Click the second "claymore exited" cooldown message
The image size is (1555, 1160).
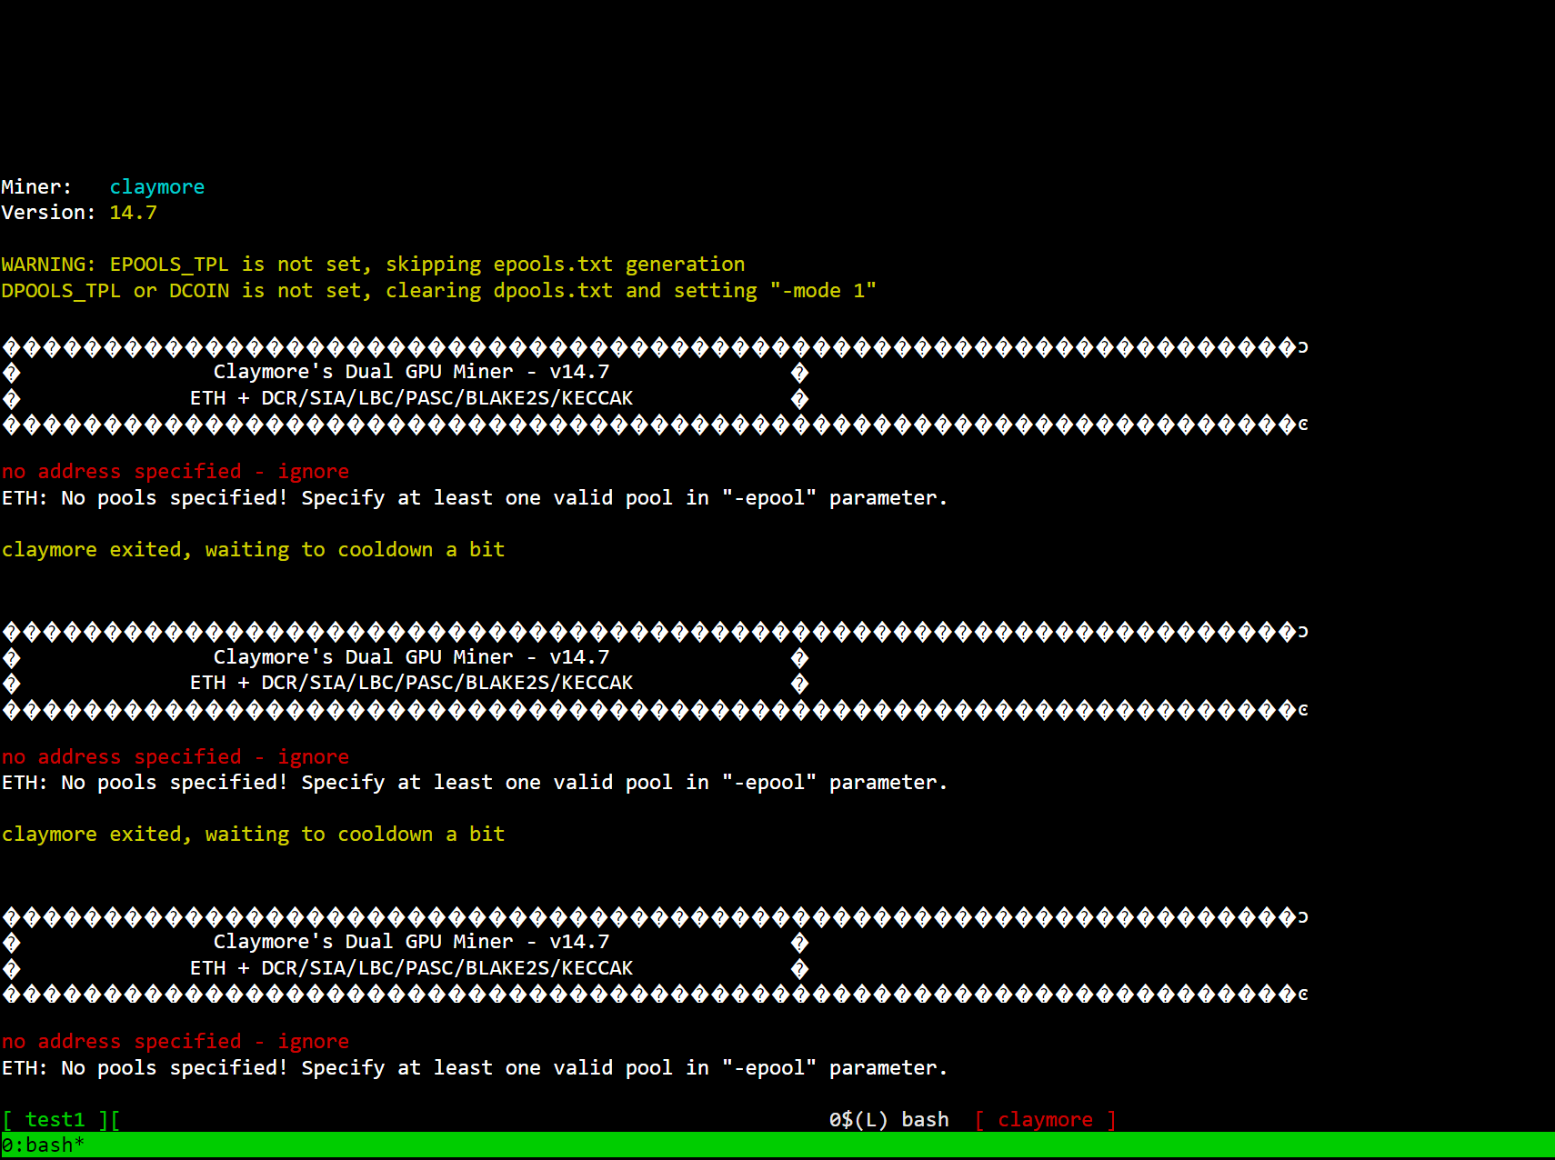253,835
